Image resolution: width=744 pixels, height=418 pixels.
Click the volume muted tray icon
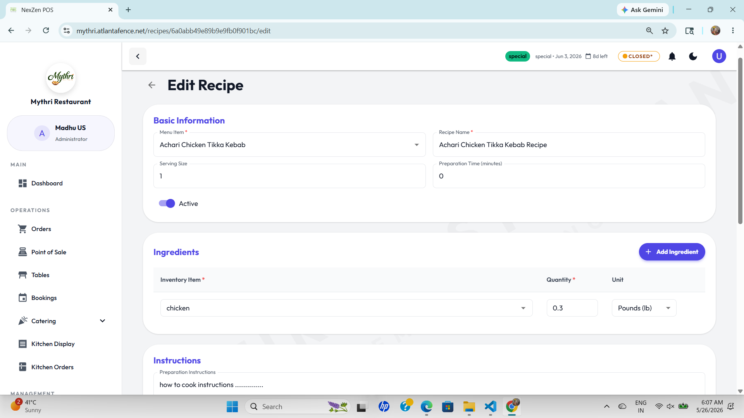[671, 406]
